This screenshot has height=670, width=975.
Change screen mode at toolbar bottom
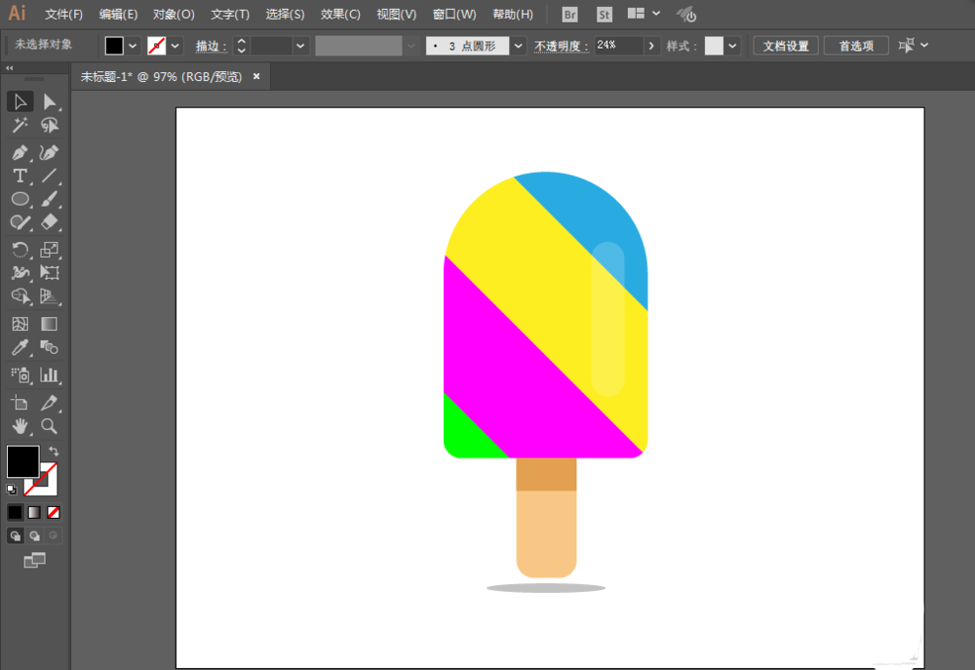(x=35, y=560)
